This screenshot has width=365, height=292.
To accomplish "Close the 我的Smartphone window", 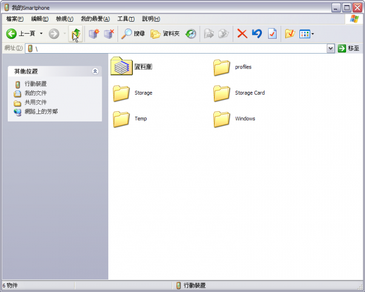I will click(357, 8).
